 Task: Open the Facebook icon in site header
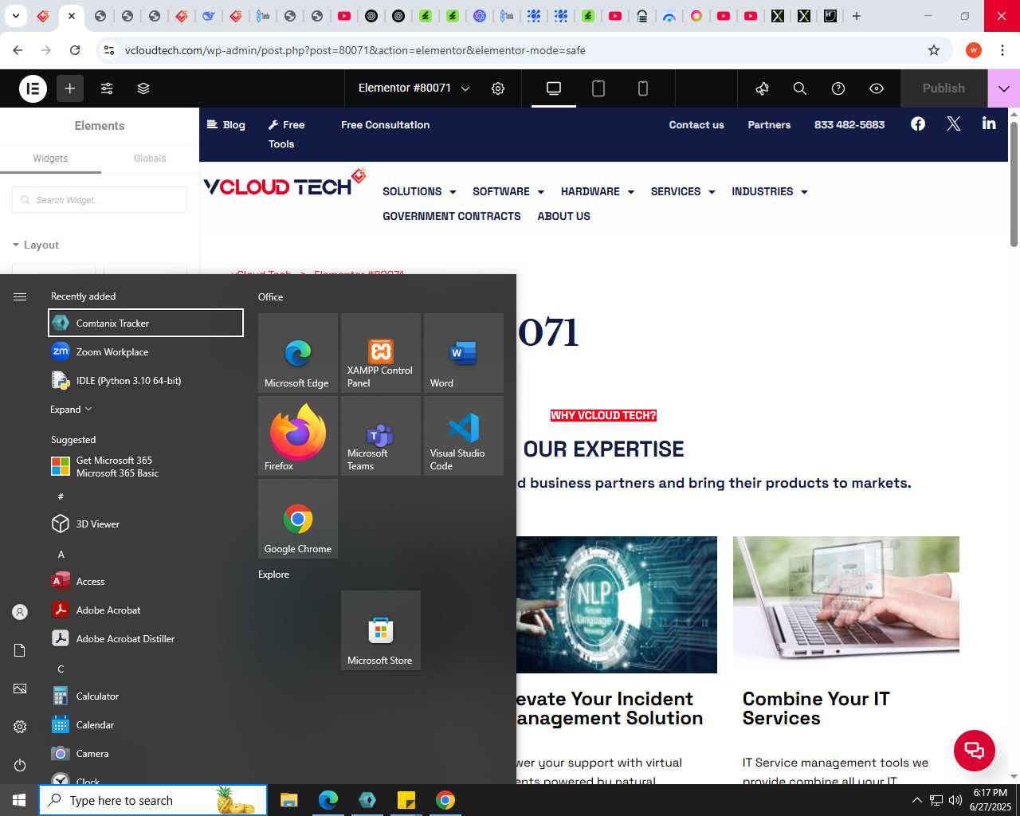[918, 124]
